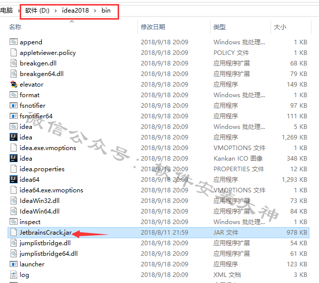The width and height of the screenshot is (319, 283).
Task: Click the 1,293 KB size cell
Action: click(x=294, y=179)
